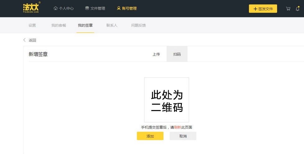Switch to the 设置 tab

click(x=32, y=25)
